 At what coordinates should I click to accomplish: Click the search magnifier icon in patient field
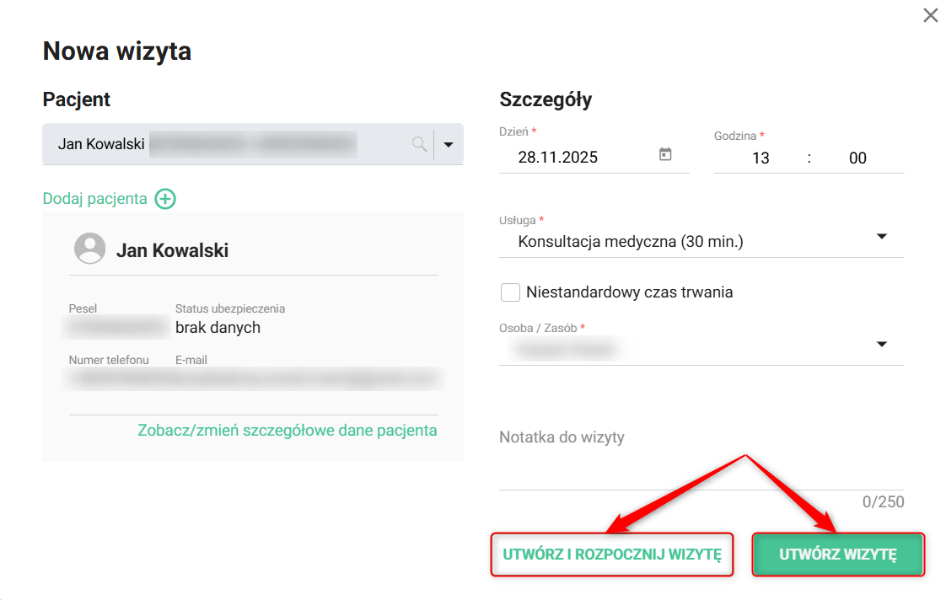419,144
